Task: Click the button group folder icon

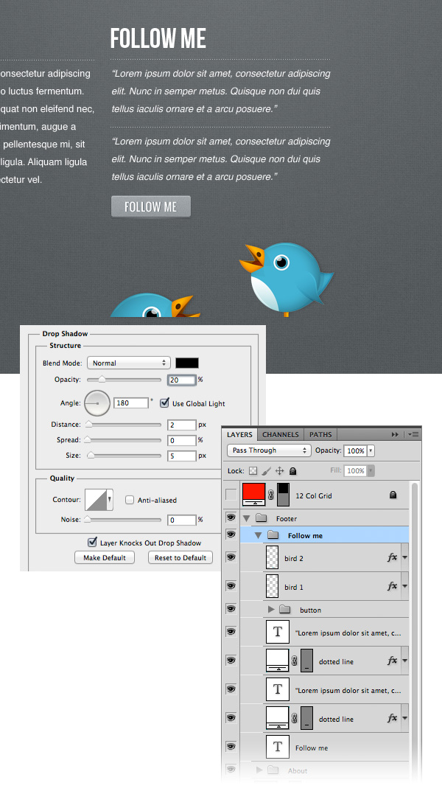Action: click(284, 610)
